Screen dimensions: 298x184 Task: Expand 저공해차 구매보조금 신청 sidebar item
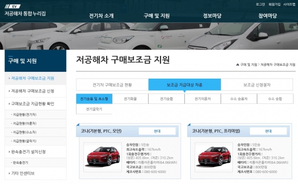[35, 91]
